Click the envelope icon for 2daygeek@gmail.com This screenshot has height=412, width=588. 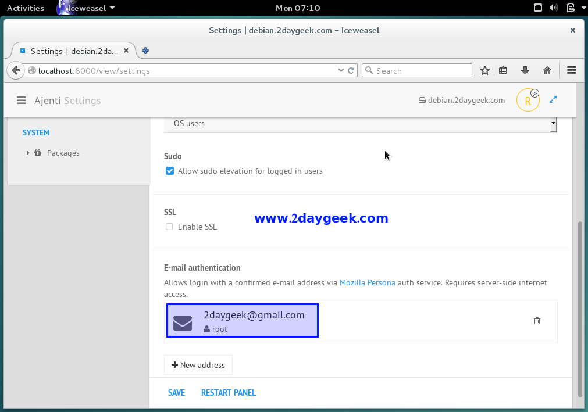[x=183, y=323]
